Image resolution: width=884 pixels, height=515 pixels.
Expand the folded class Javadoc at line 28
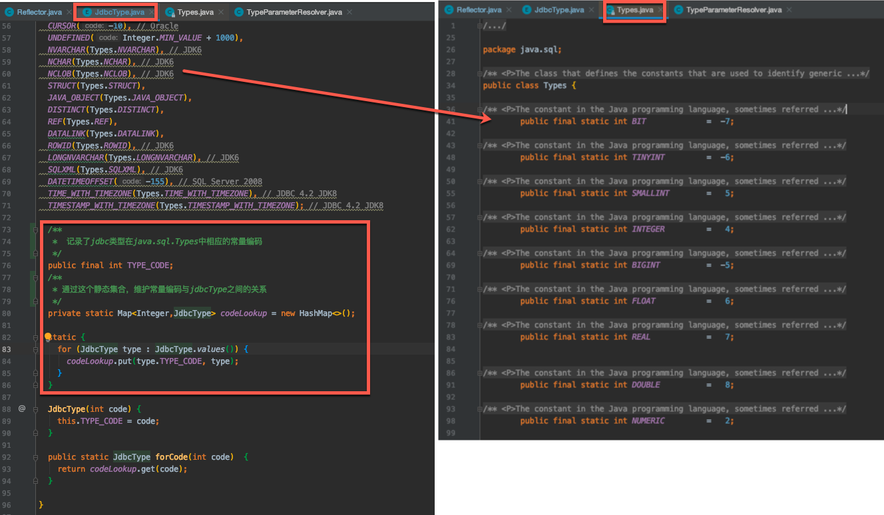click(x=480, y=73)
